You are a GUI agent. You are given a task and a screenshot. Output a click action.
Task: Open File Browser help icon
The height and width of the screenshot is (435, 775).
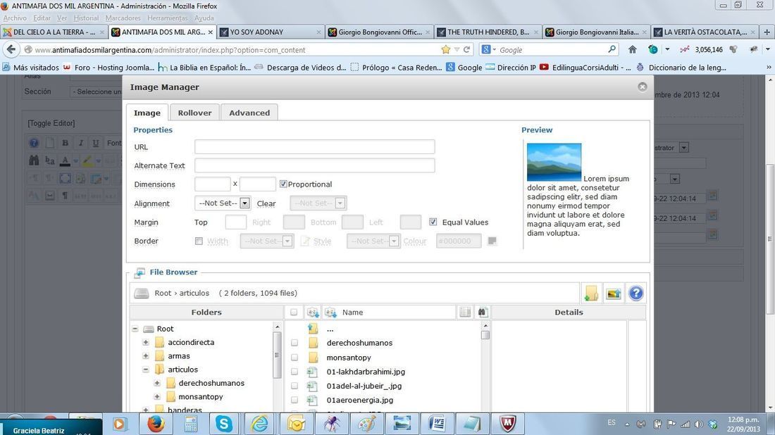636,294
